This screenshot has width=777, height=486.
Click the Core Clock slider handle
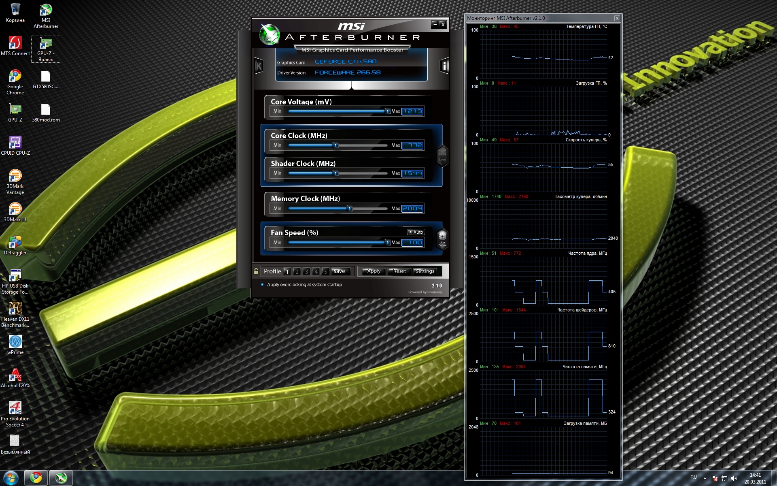coord(335,145)
